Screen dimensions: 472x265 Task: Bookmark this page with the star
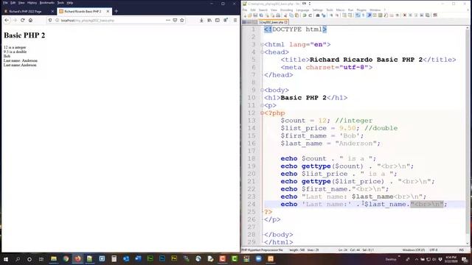click(182, 20)
